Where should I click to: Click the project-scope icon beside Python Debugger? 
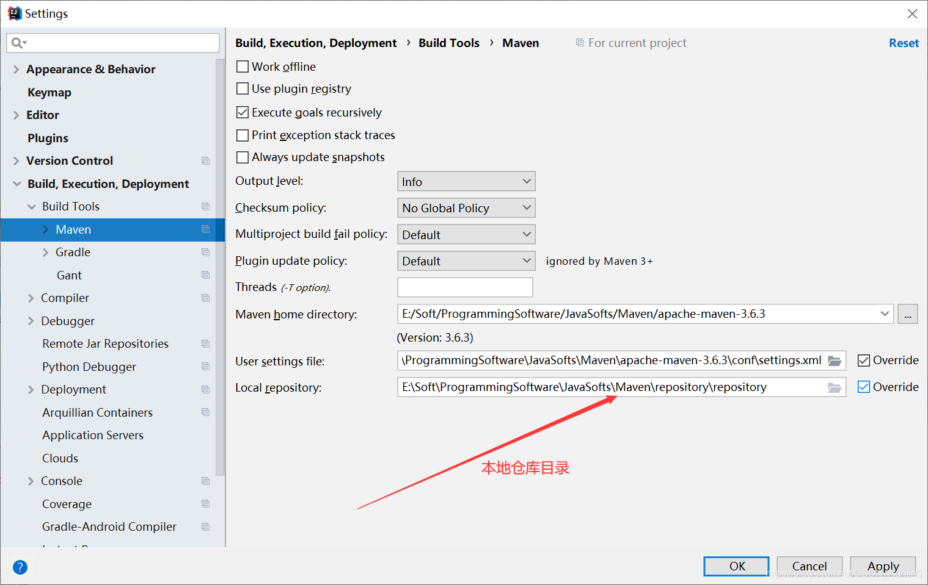(206, 367)
